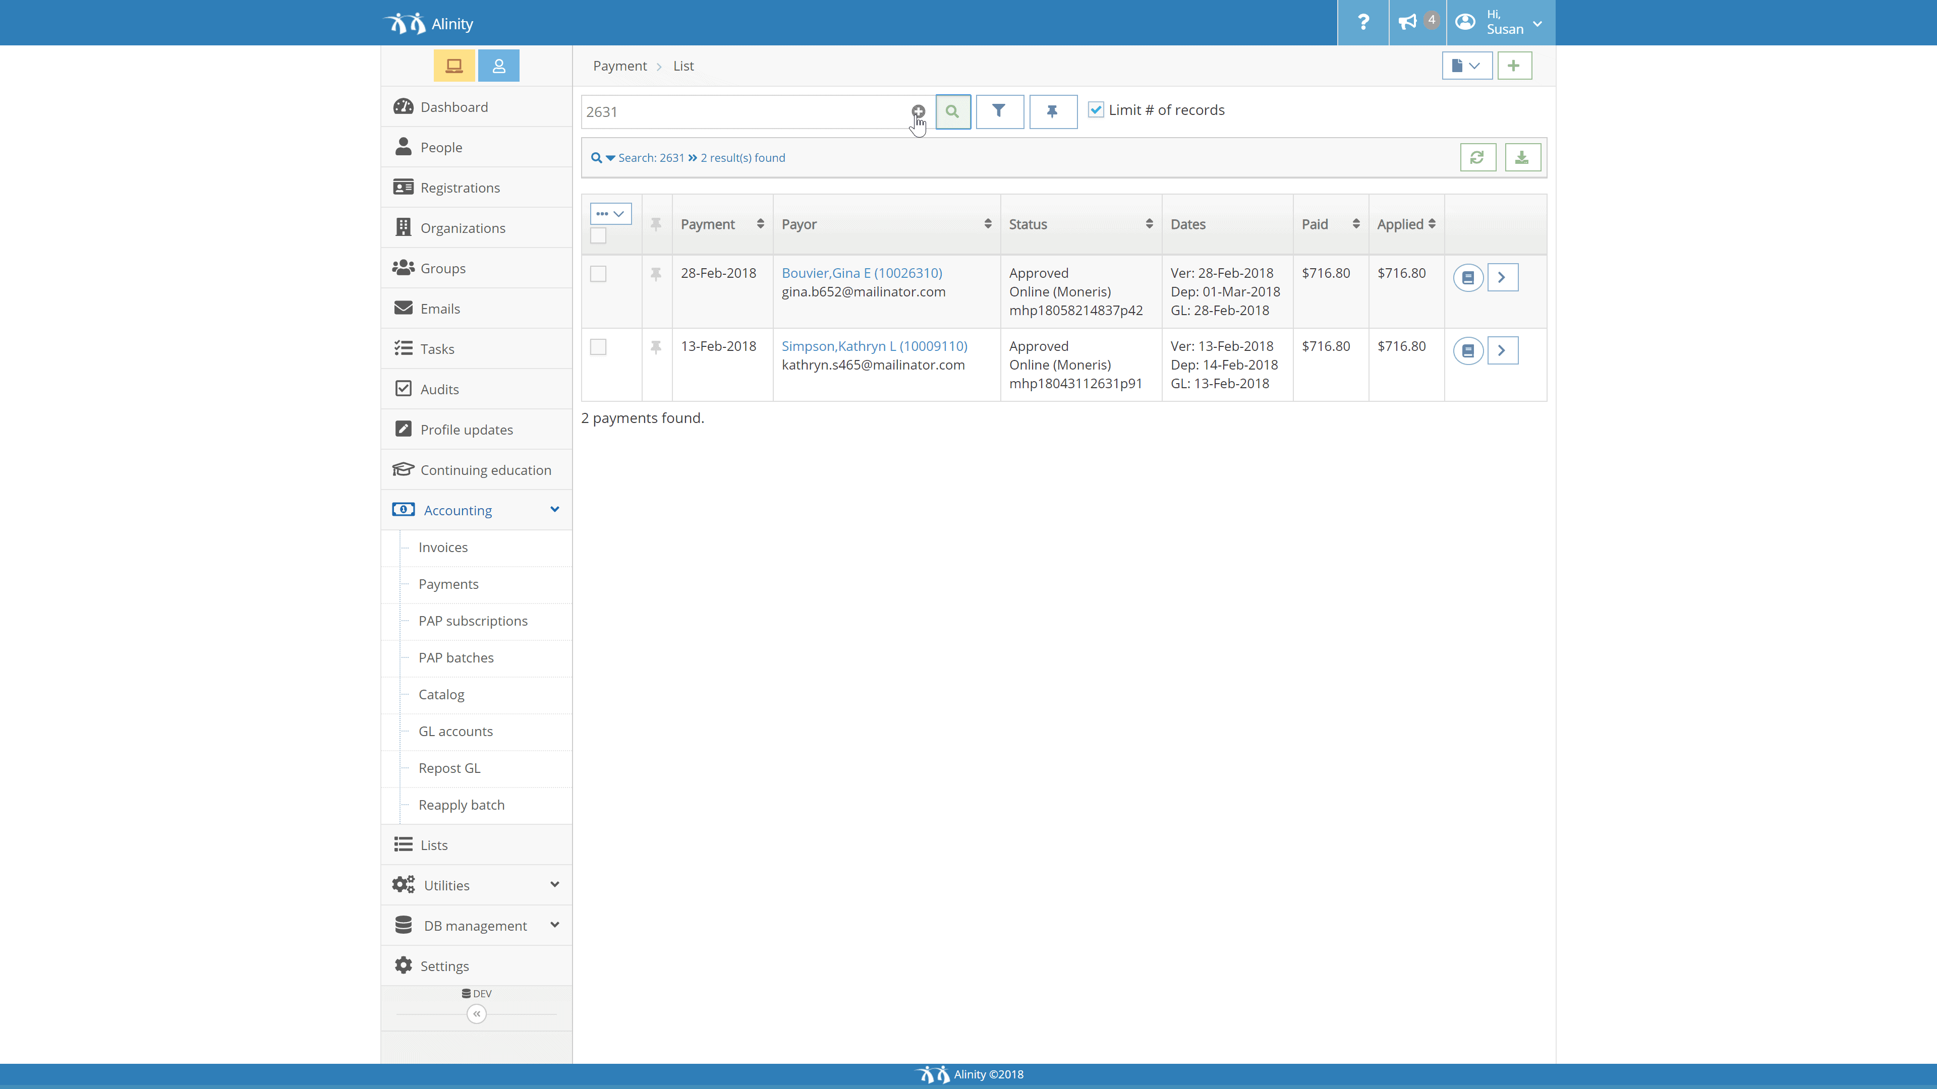Run the search with magnifier button
Screen dimensions: 1937x1089
(953, 111)
